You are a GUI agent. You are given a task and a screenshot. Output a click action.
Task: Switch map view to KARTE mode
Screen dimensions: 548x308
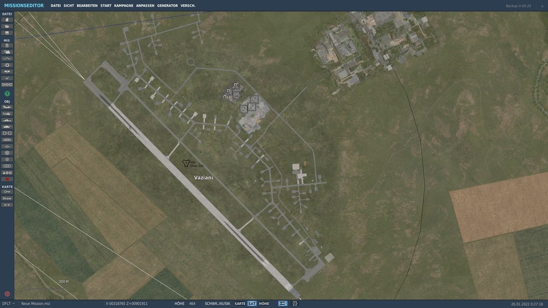[240, 304]
